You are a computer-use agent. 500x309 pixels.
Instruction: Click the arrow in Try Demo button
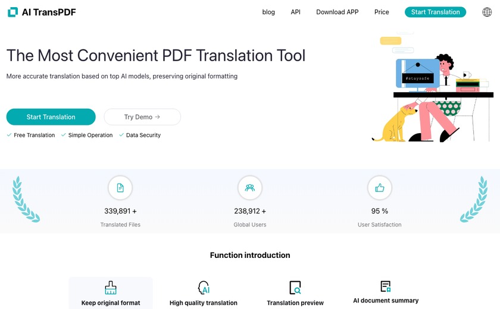157,117
